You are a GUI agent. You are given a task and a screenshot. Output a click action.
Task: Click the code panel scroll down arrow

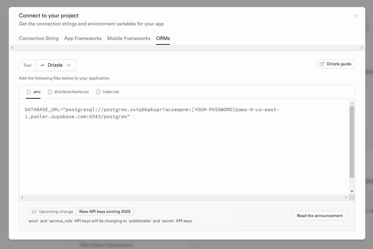point(352,191)
